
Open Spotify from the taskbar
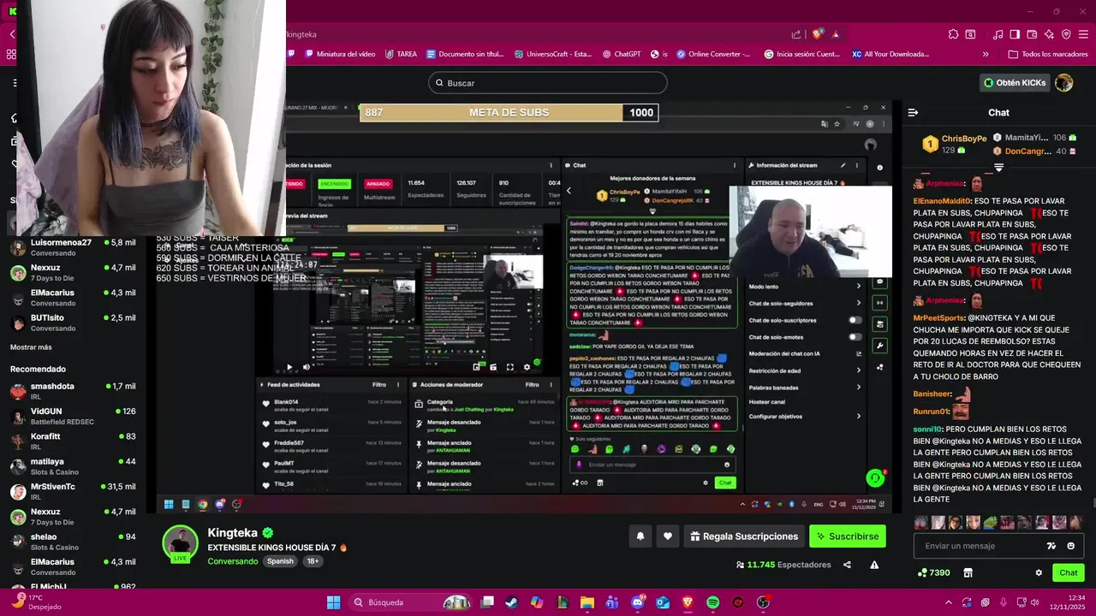point(712,602)
